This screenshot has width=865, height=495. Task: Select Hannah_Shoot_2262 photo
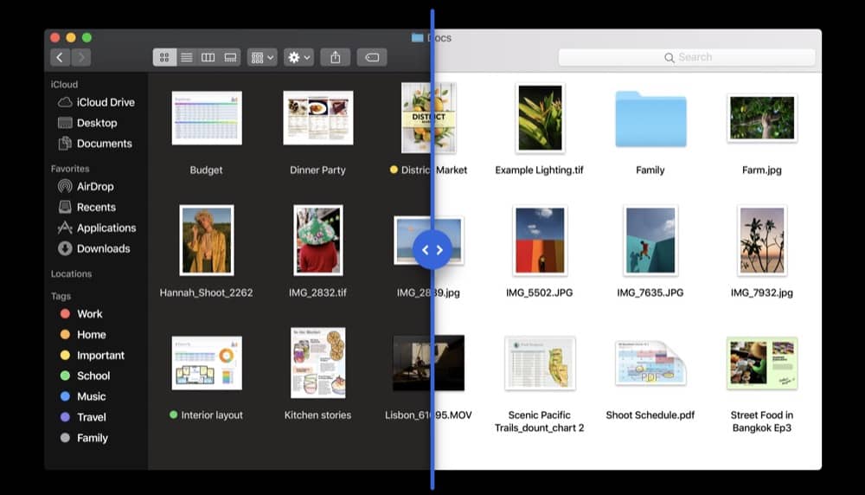click(x=207, y=241)
